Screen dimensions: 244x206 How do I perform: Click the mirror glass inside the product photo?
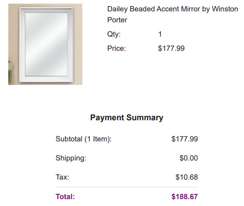point(46,44)
